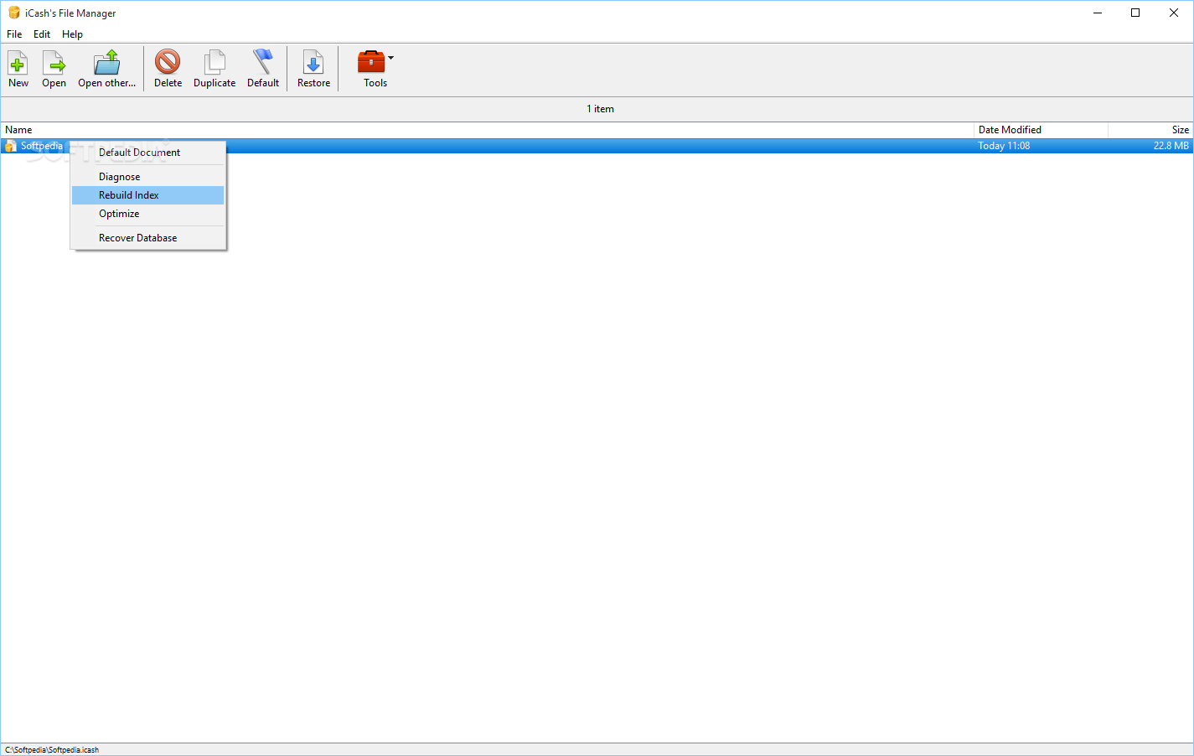Click the New document toolbar icon
This screenshot has height=756, width=1194.
click(x=18, y=63)
